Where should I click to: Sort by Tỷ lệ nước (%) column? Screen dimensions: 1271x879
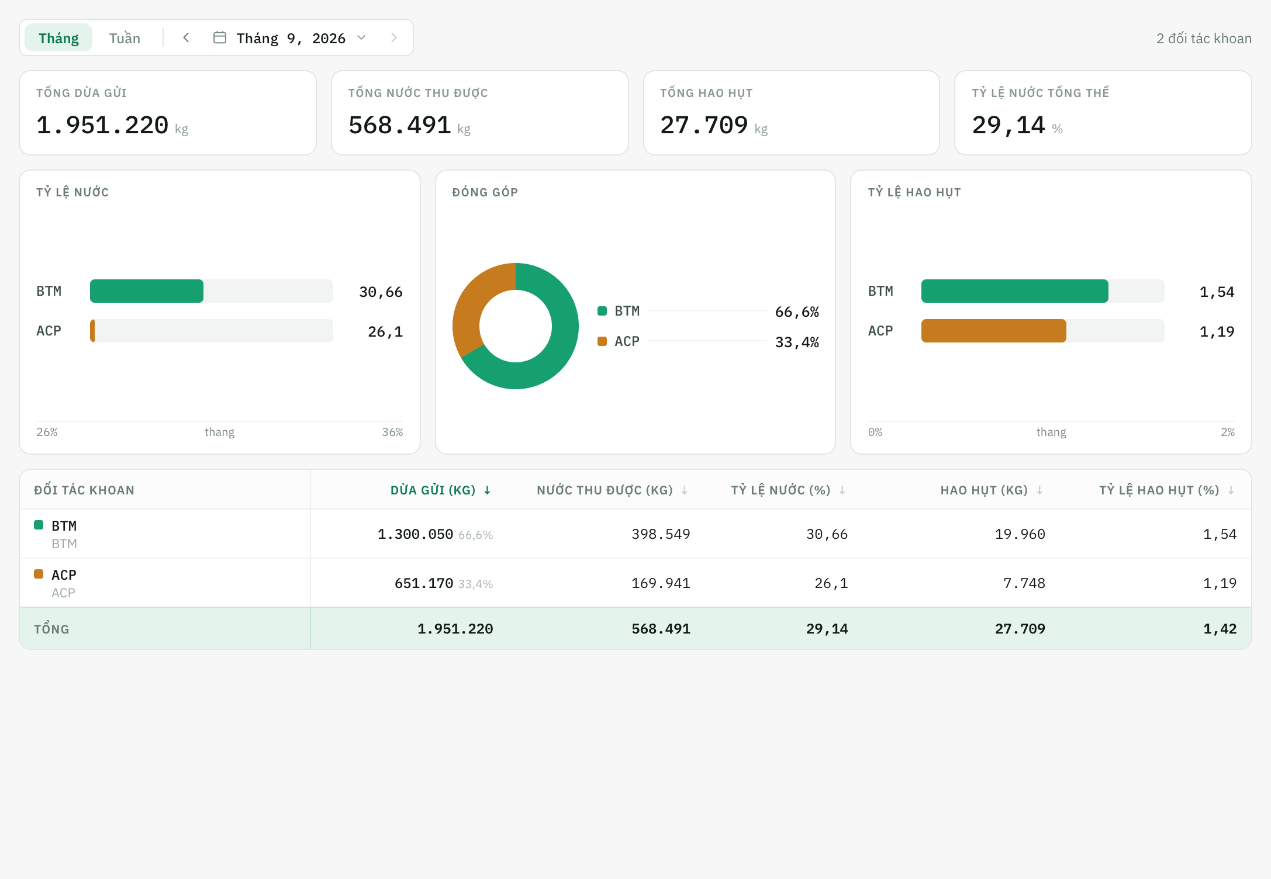(788, 490)
